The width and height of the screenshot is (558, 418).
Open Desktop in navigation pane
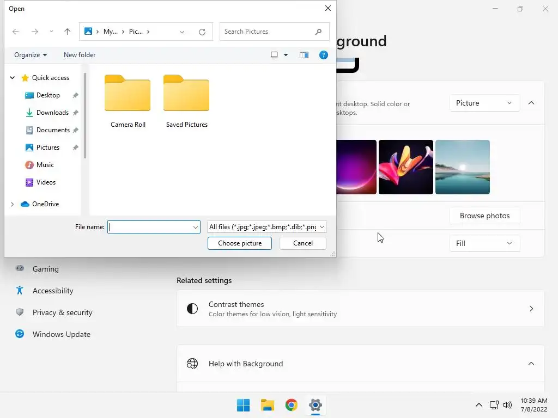(x=48, y=95)
